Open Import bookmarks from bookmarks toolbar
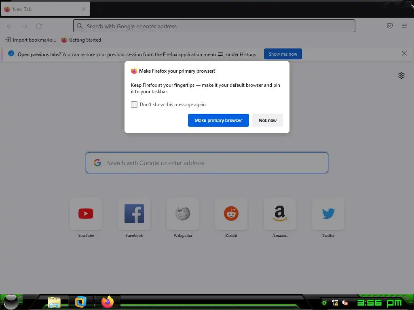Viewport: 414px width, 310px height. tap(31, 40)
